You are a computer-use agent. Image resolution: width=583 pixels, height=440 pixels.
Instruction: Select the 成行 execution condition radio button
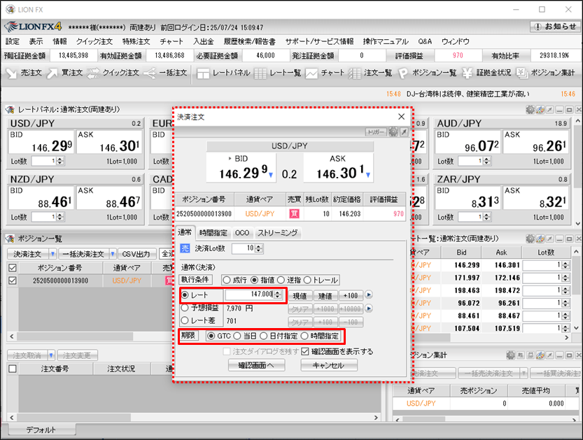[226, 279]
